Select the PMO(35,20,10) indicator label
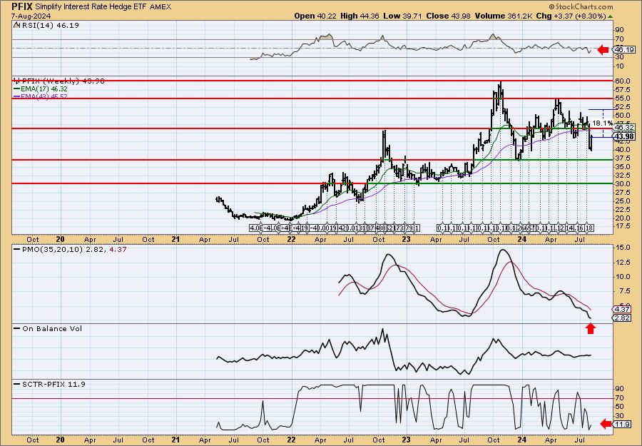This screenshot has height=446, width=642. coord(70,249)
